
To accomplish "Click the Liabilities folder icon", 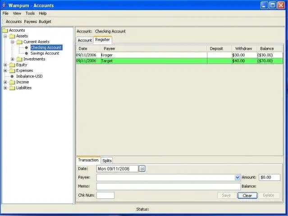I will [x=12, y=88].
